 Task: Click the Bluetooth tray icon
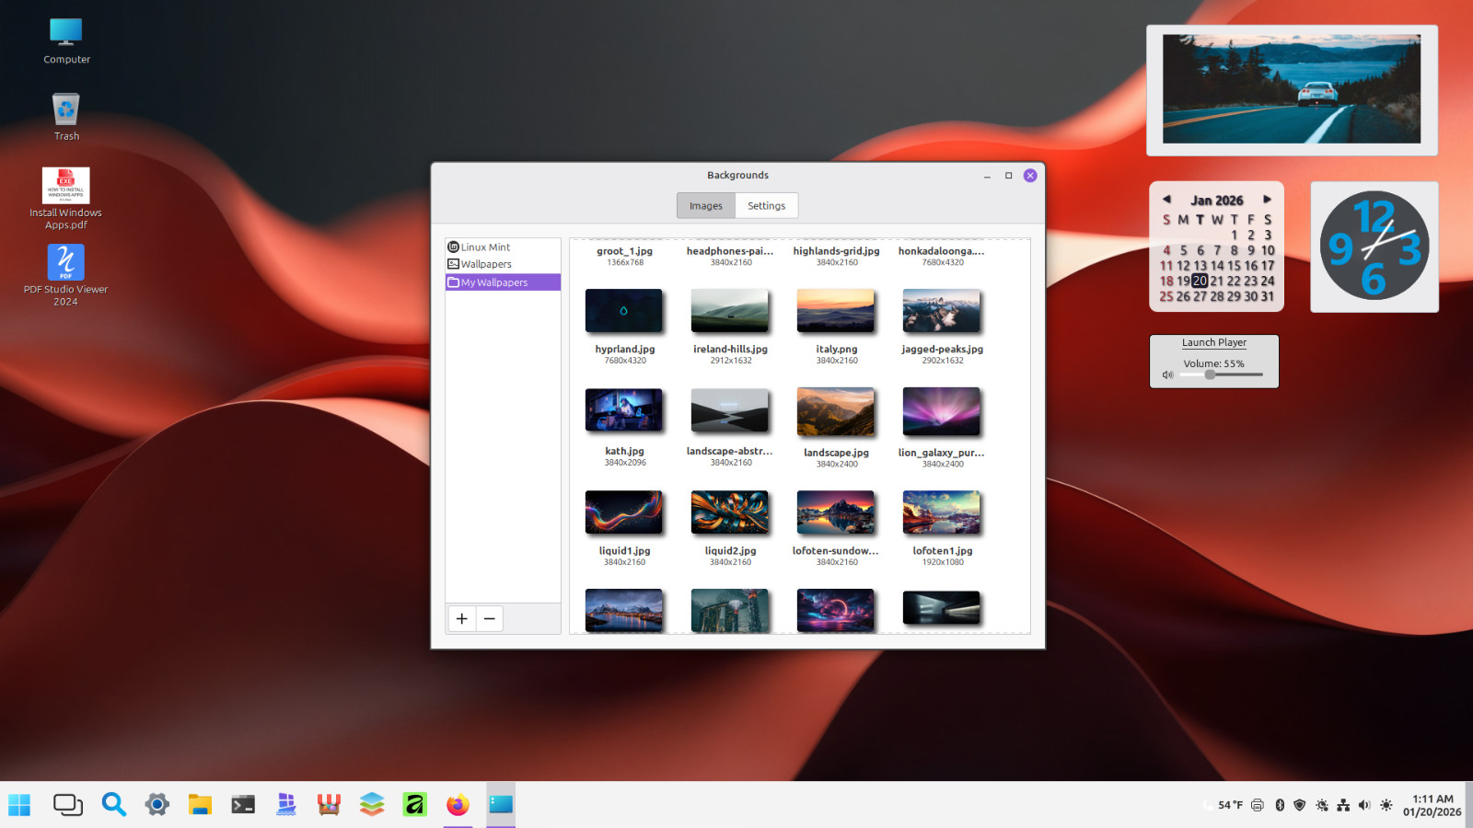pyautogui.click(x=1280, y=805)
